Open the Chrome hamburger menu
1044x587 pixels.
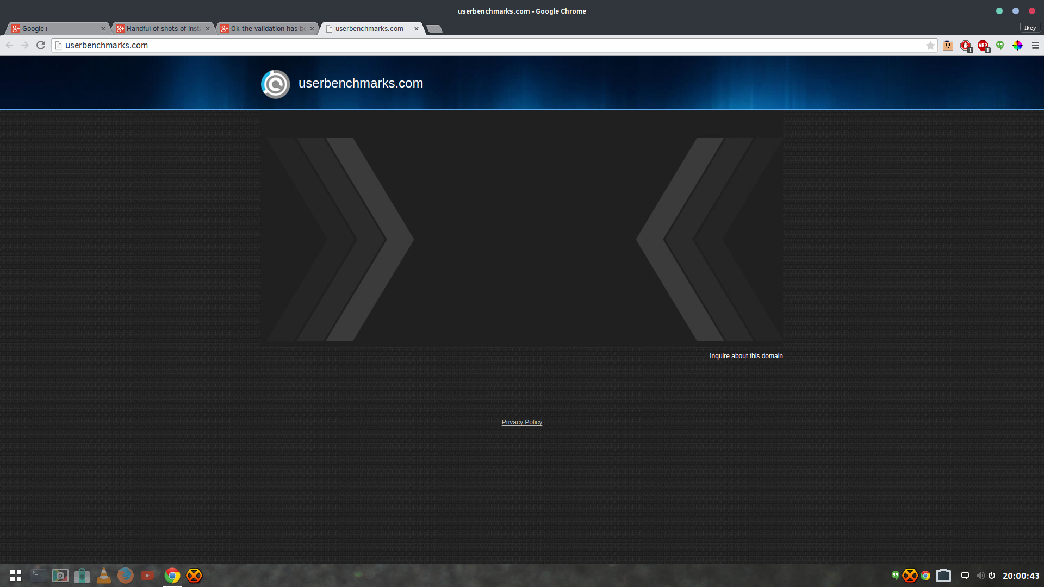click(x=1035, y=46)
